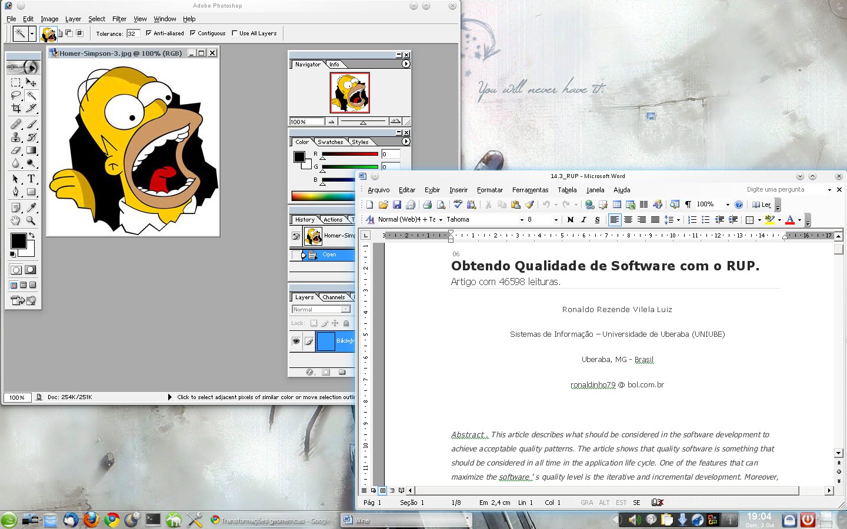Screen dimensions: 847x529
Task: Click the Tolerance input field
Action: tap(134, 34)
